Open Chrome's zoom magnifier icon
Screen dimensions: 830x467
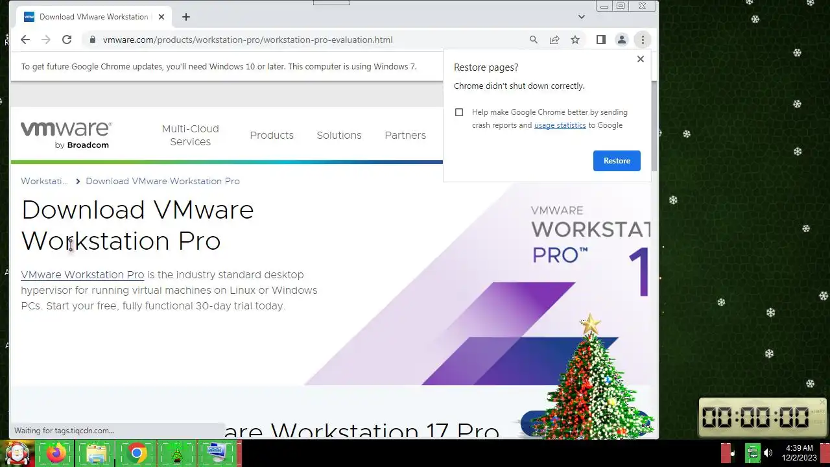(x=534, y=40)
